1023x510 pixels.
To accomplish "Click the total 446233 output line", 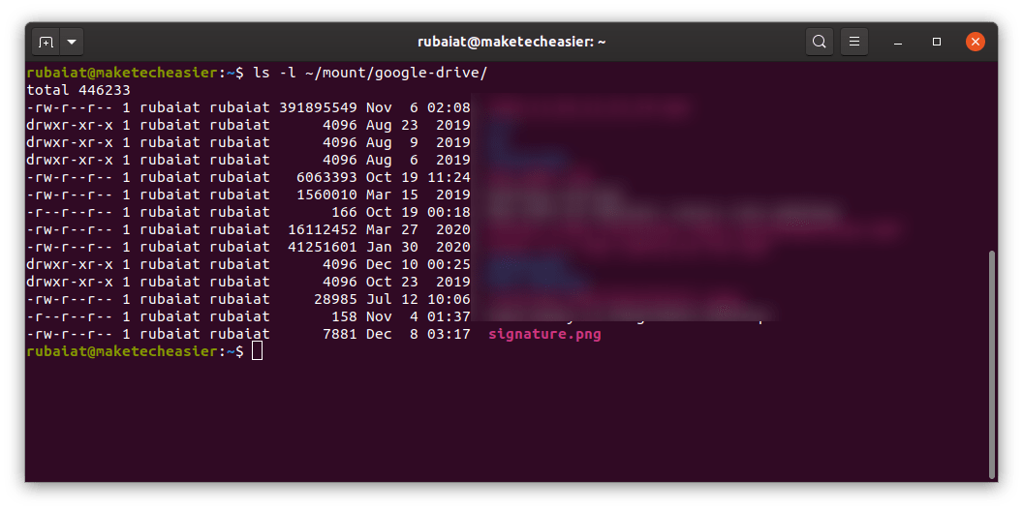I will (x=78, y=90).
